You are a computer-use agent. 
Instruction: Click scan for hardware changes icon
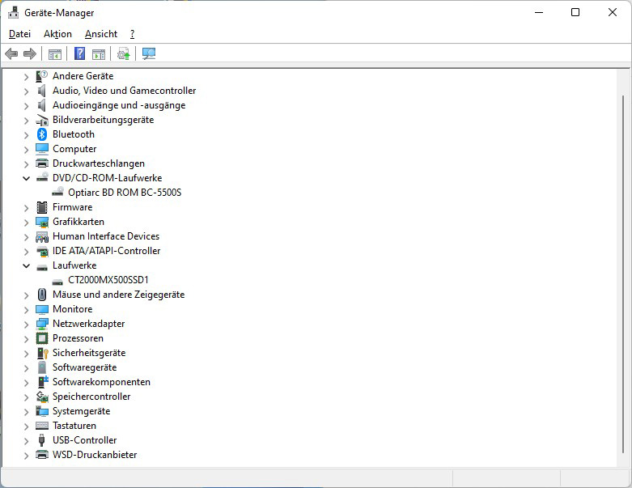click(149, 53)
